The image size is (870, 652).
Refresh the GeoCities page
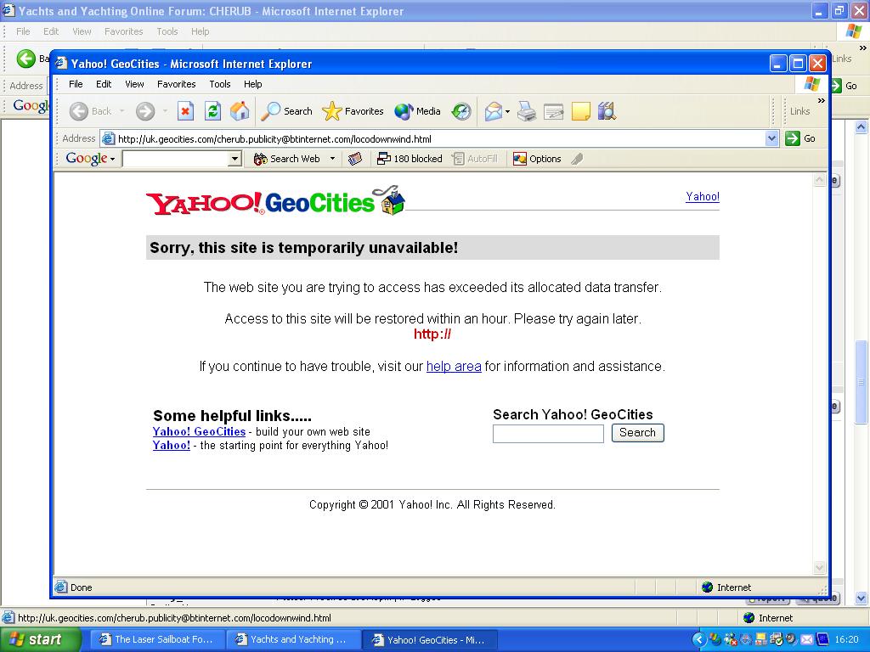click(x=212, y=111)
